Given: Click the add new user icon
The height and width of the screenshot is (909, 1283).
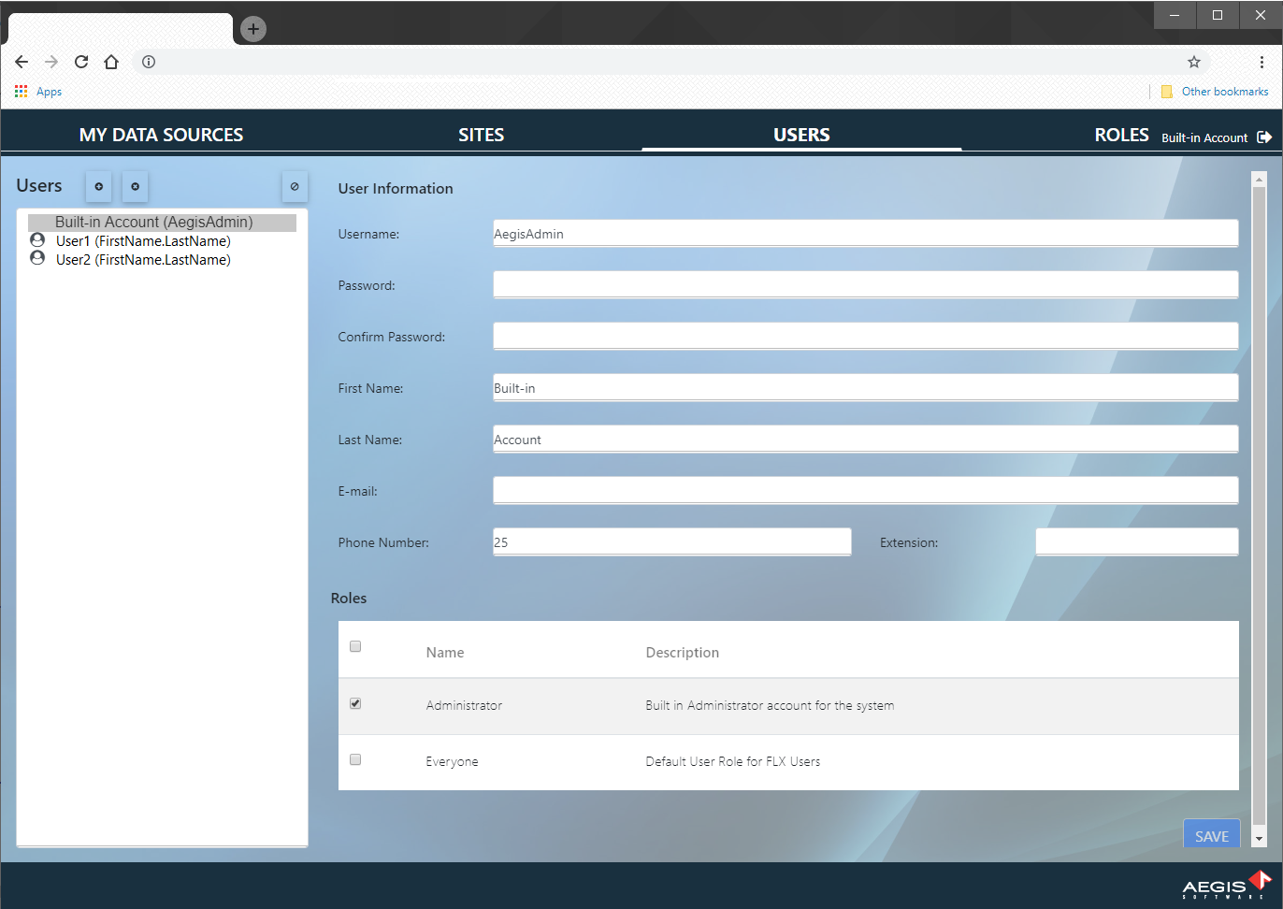Looking at the screenshot, I should pyautogui.click(x=98, y=186).
